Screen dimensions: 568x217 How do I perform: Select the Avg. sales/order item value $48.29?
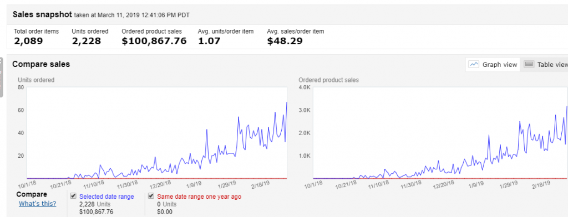(x=285, y=41)
